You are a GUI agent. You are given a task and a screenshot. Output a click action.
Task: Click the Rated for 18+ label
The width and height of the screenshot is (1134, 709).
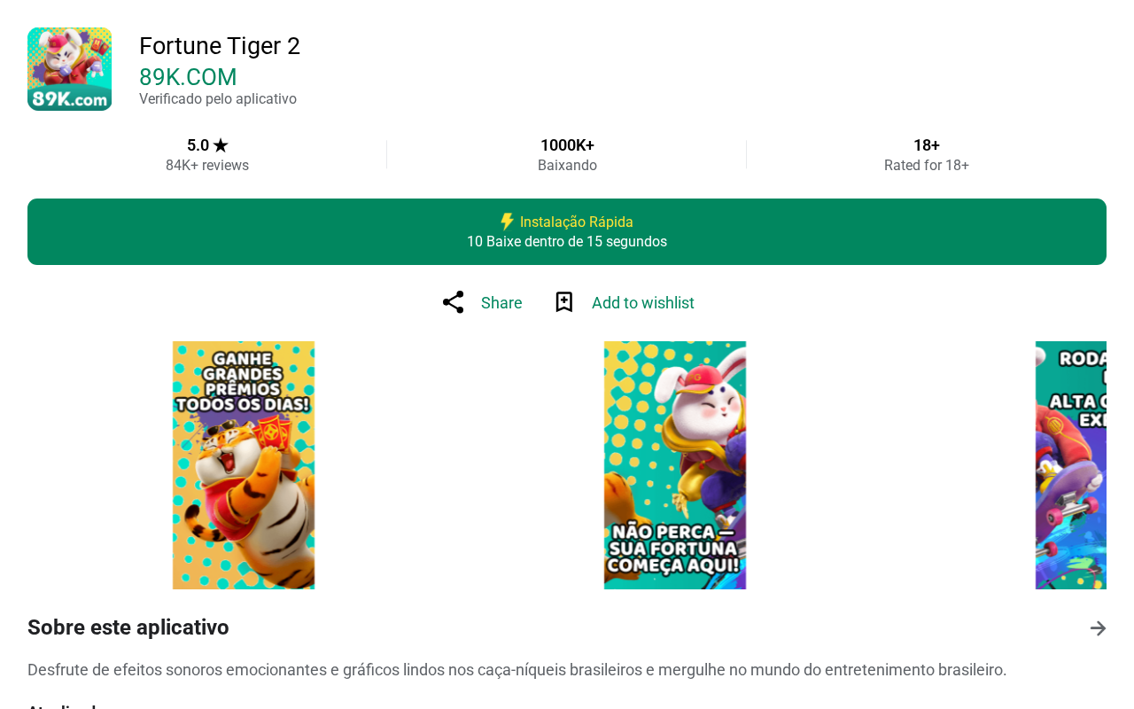point(927,166)
